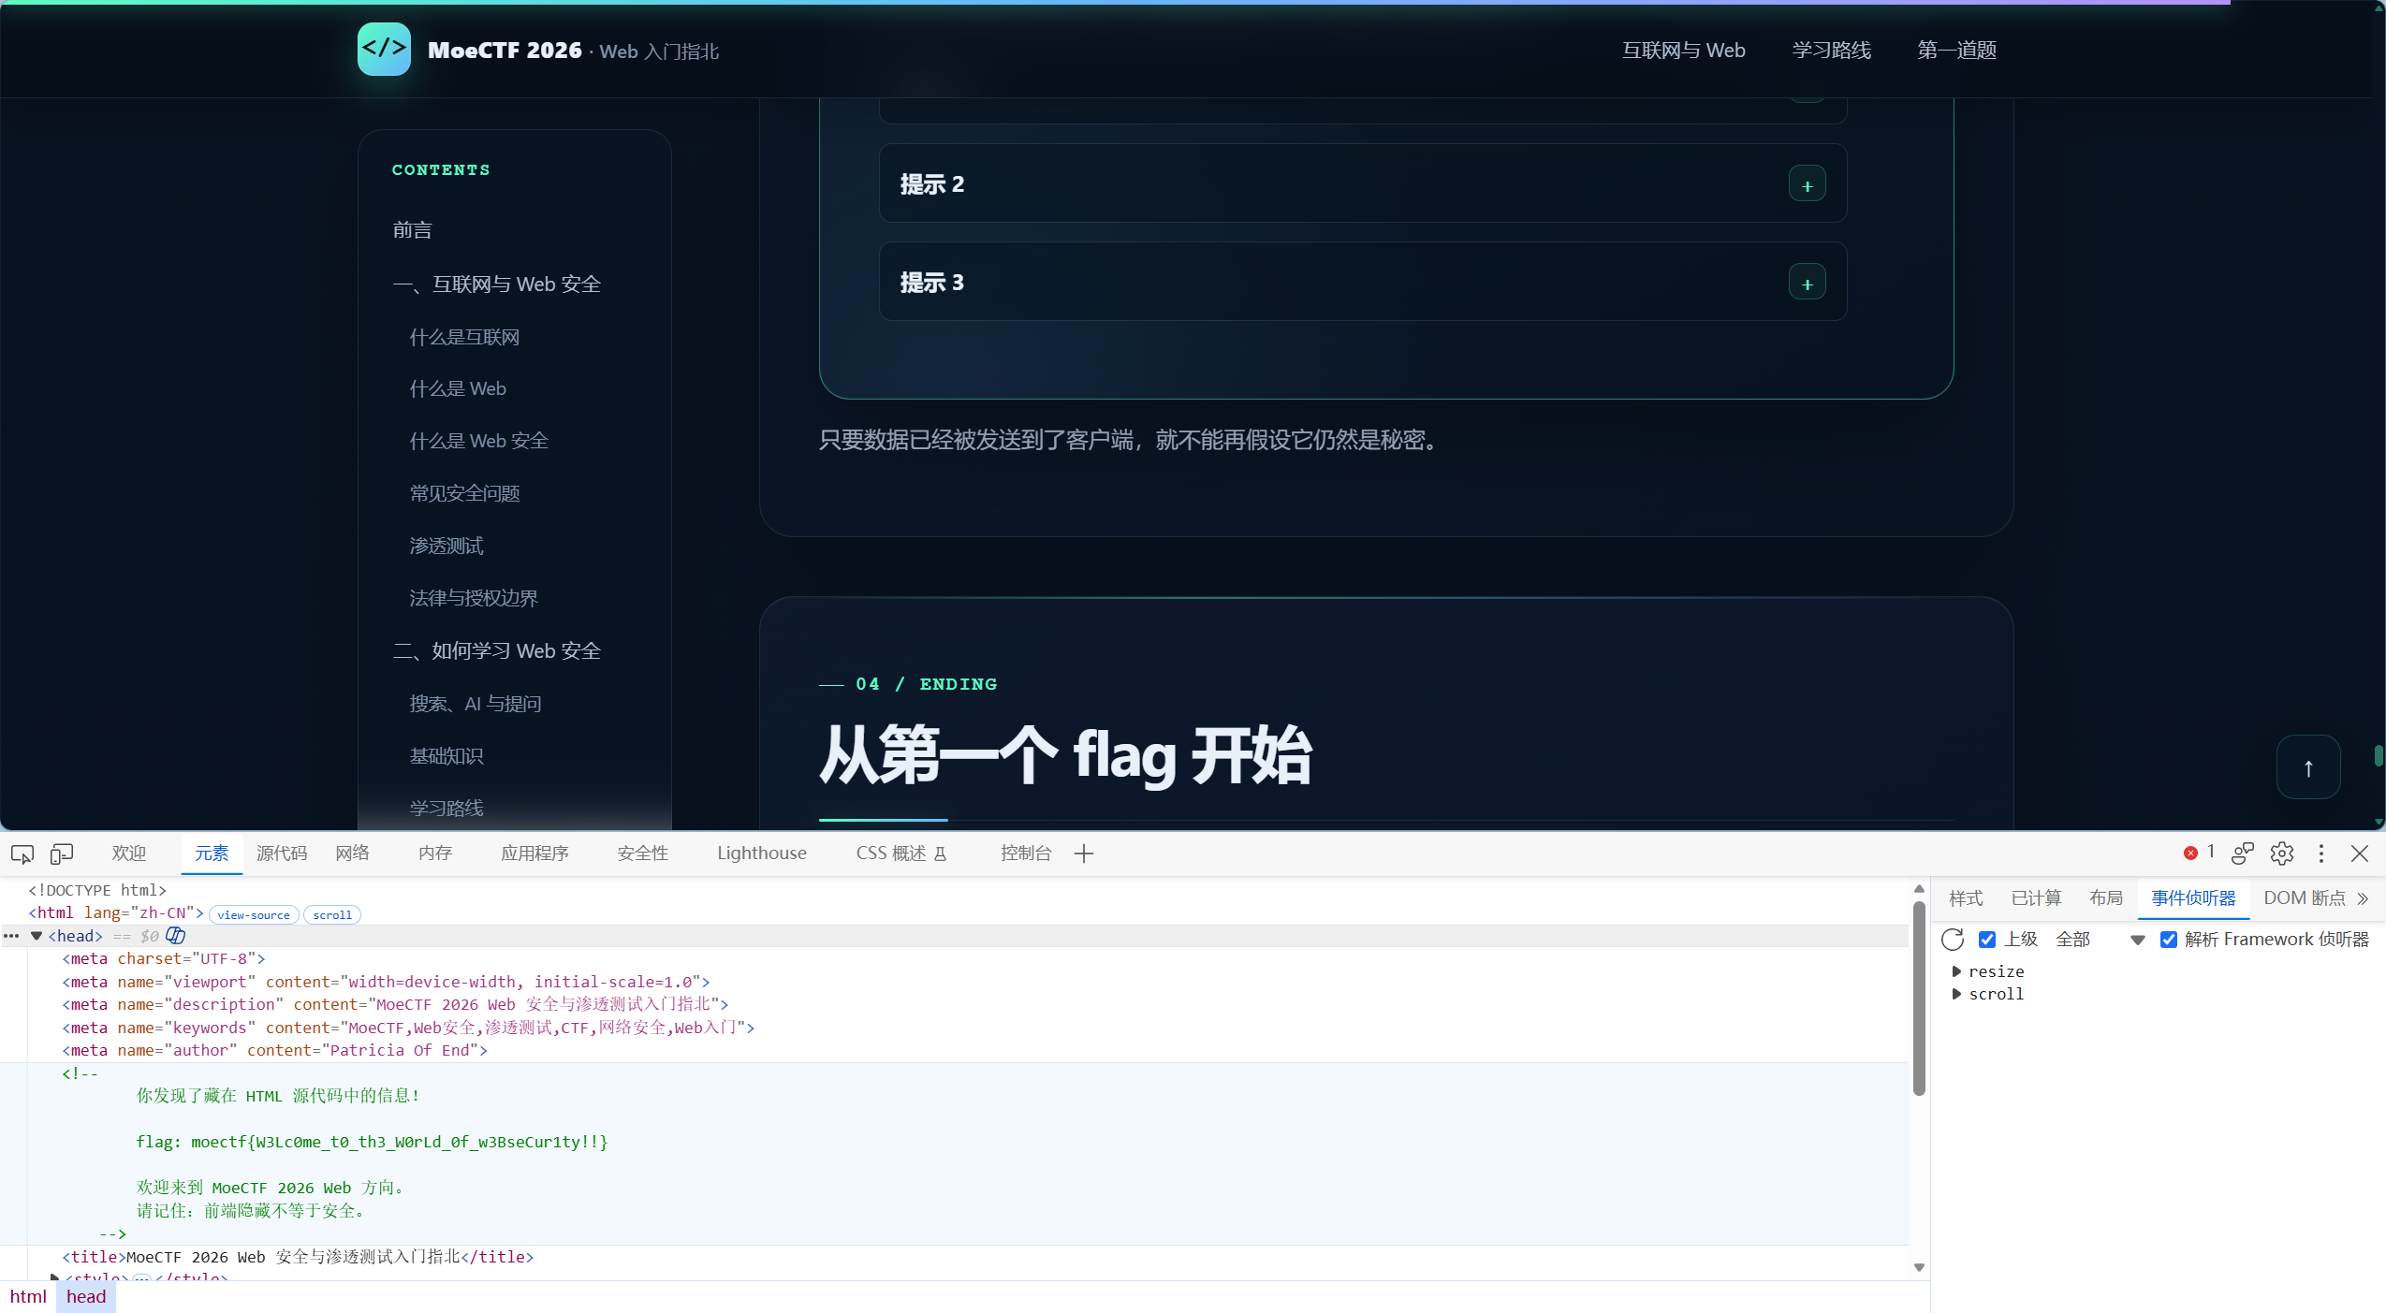Open the 提示 2 hint card
This screenshot has height=1313, width=2386.
(1363, 183)
